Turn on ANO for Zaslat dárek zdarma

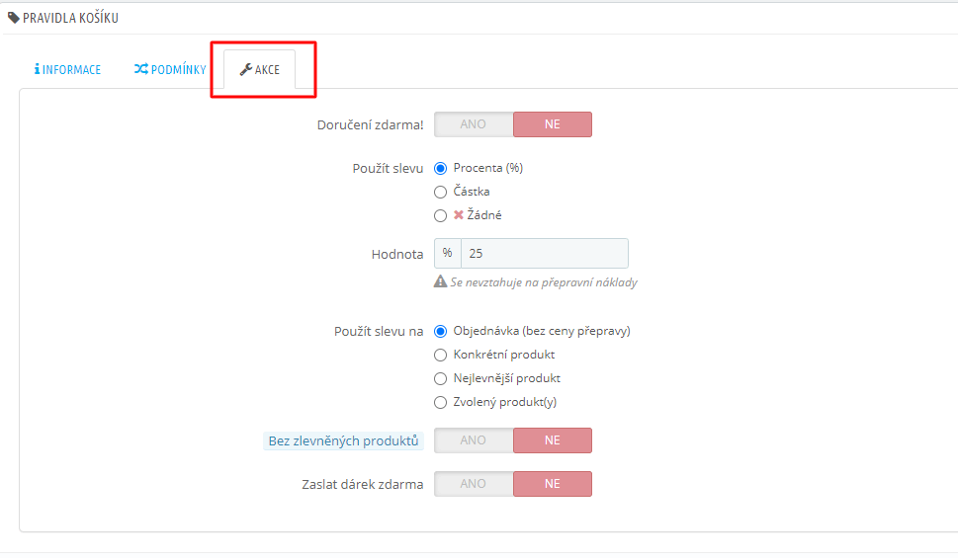(x=474, y=484)
